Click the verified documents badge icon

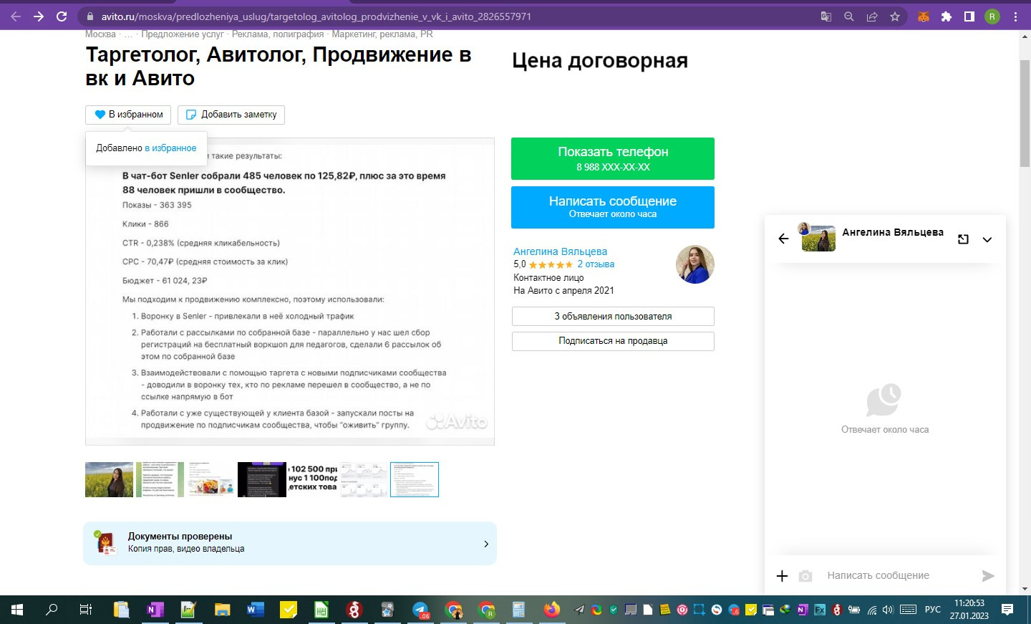[107, 544]
